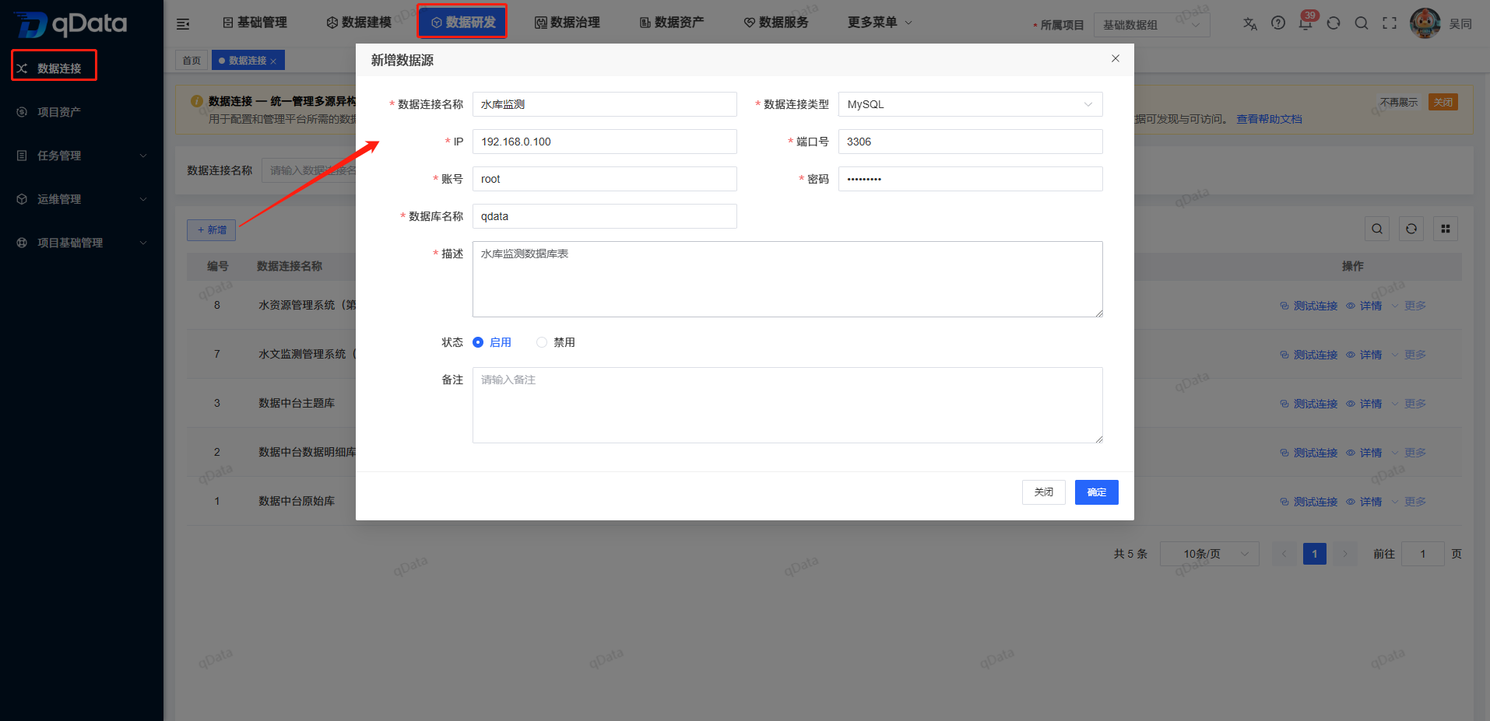The width and height of the screenshot is (1490, 721).
Task: Switch to 首页 tab
Action: [x=192, y=60]
